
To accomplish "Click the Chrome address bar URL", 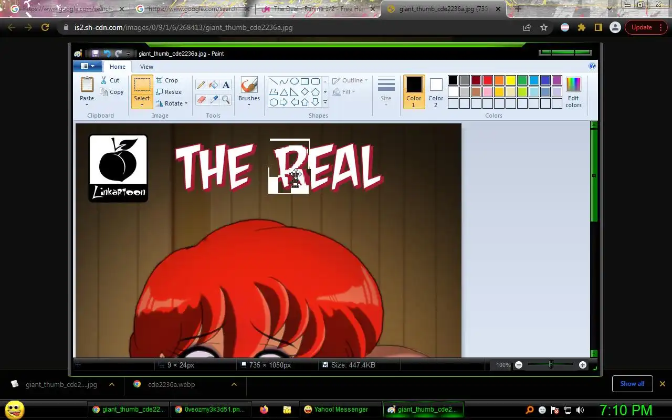I will pos(183,27).
